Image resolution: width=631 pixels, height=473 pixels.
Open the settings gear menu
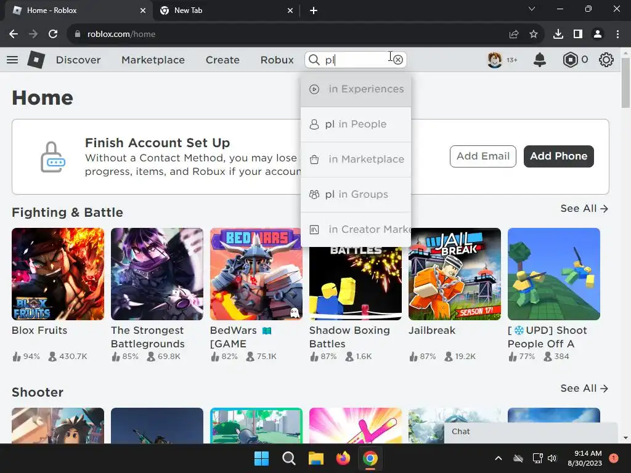click(x=606, y=60)
